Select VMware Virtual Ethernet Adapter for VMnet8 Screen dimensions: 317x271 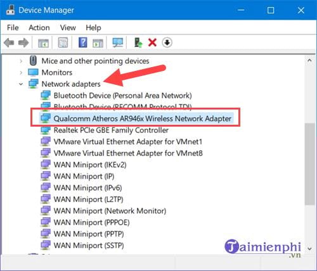click(x=128, y=153)
